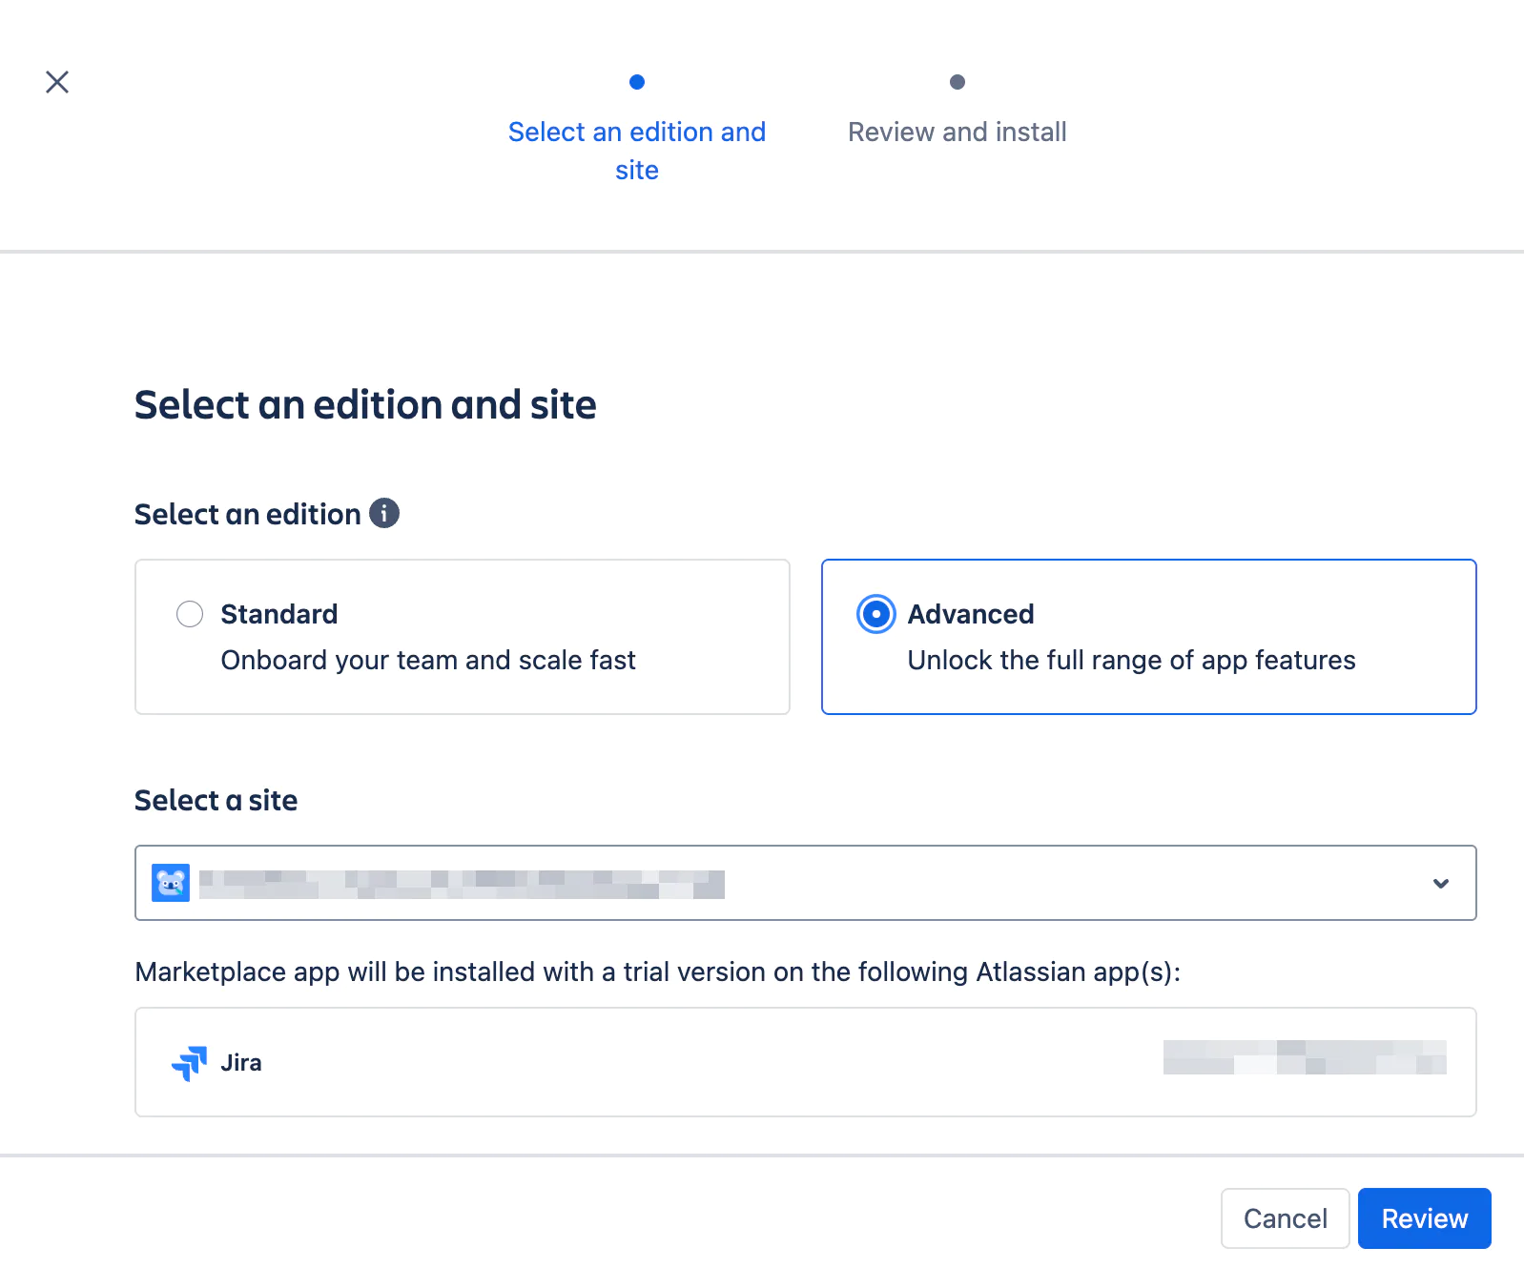1524x1268 pixels.
Task: Click the 'Select a site' heading
Action: 216,800
